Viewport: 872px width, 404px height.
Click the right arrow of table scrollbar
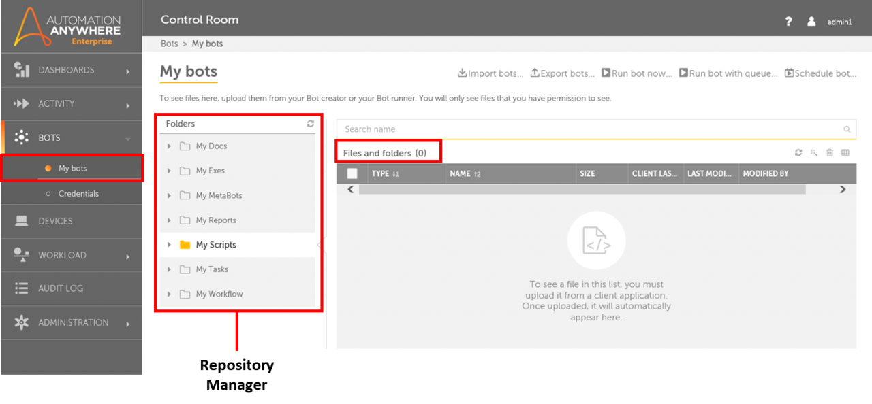[843, 190]
